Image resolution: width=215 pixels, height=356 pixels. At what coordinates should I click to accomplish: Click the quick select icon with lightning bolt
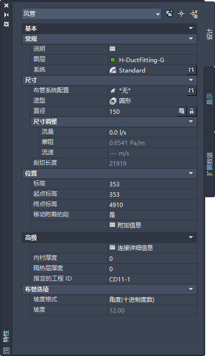[x=194, y=14]
